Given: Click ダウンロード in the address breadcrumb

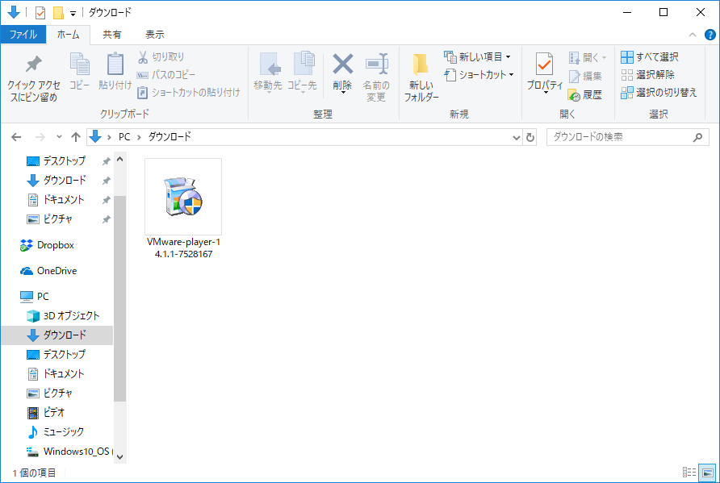Looking at the screenshot, I should [170, 137].
